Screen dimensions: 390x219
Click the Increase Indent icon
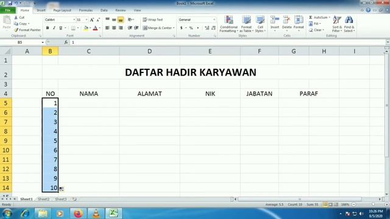click(x=136, y=28)
